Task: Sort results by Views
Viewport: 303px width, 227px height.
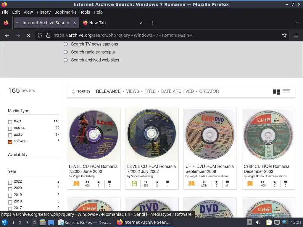Action: coord(133,91)
